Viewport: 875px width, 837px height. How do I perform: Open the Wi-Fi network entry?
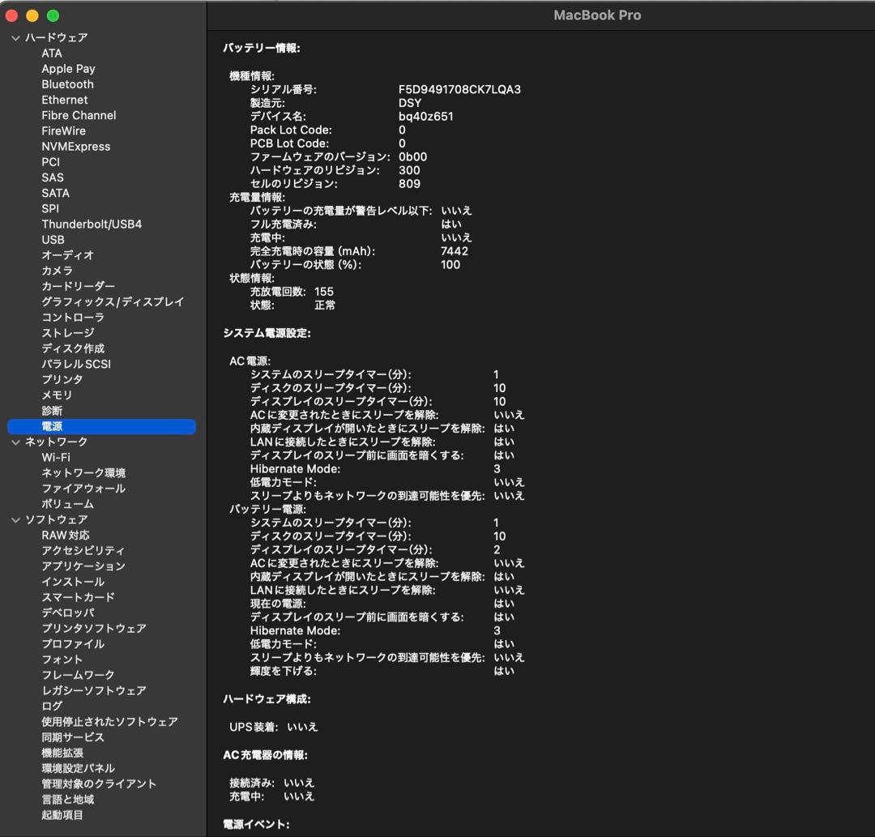click(x=56, y=458)
